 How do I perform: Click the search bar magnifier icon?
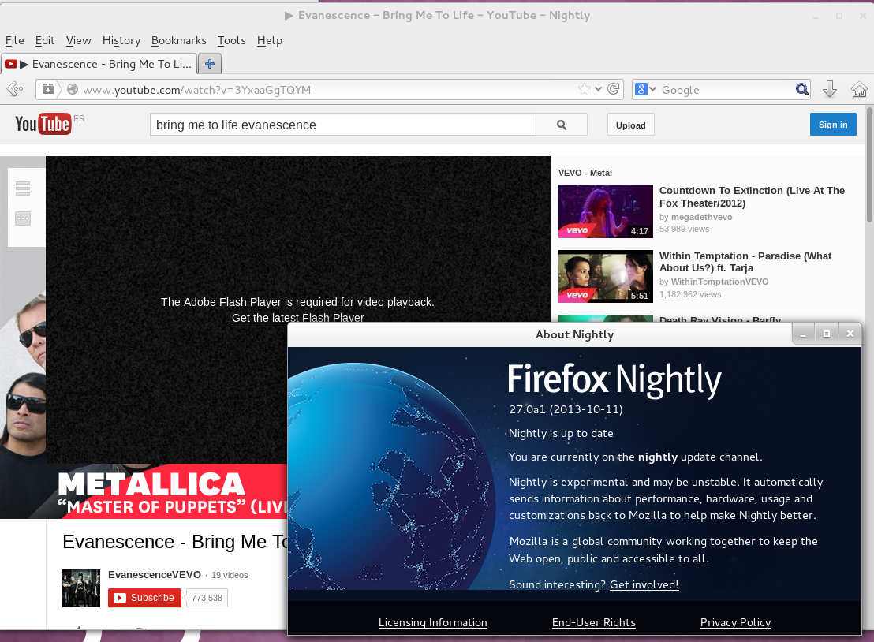[x=801, y=89]
